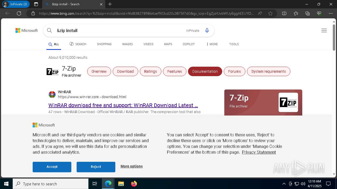Screen dimensions: 337x189
Task: Select the Features pill
Action: click(x=175, y=71)
